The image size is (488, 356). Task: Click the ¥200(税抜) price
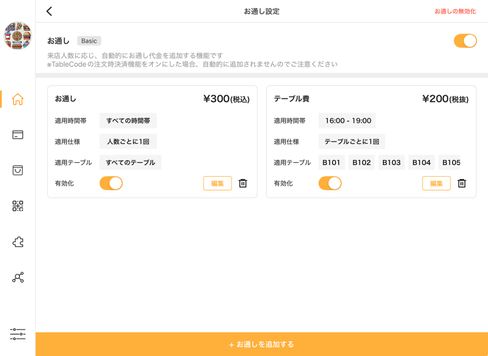(446, 99)
